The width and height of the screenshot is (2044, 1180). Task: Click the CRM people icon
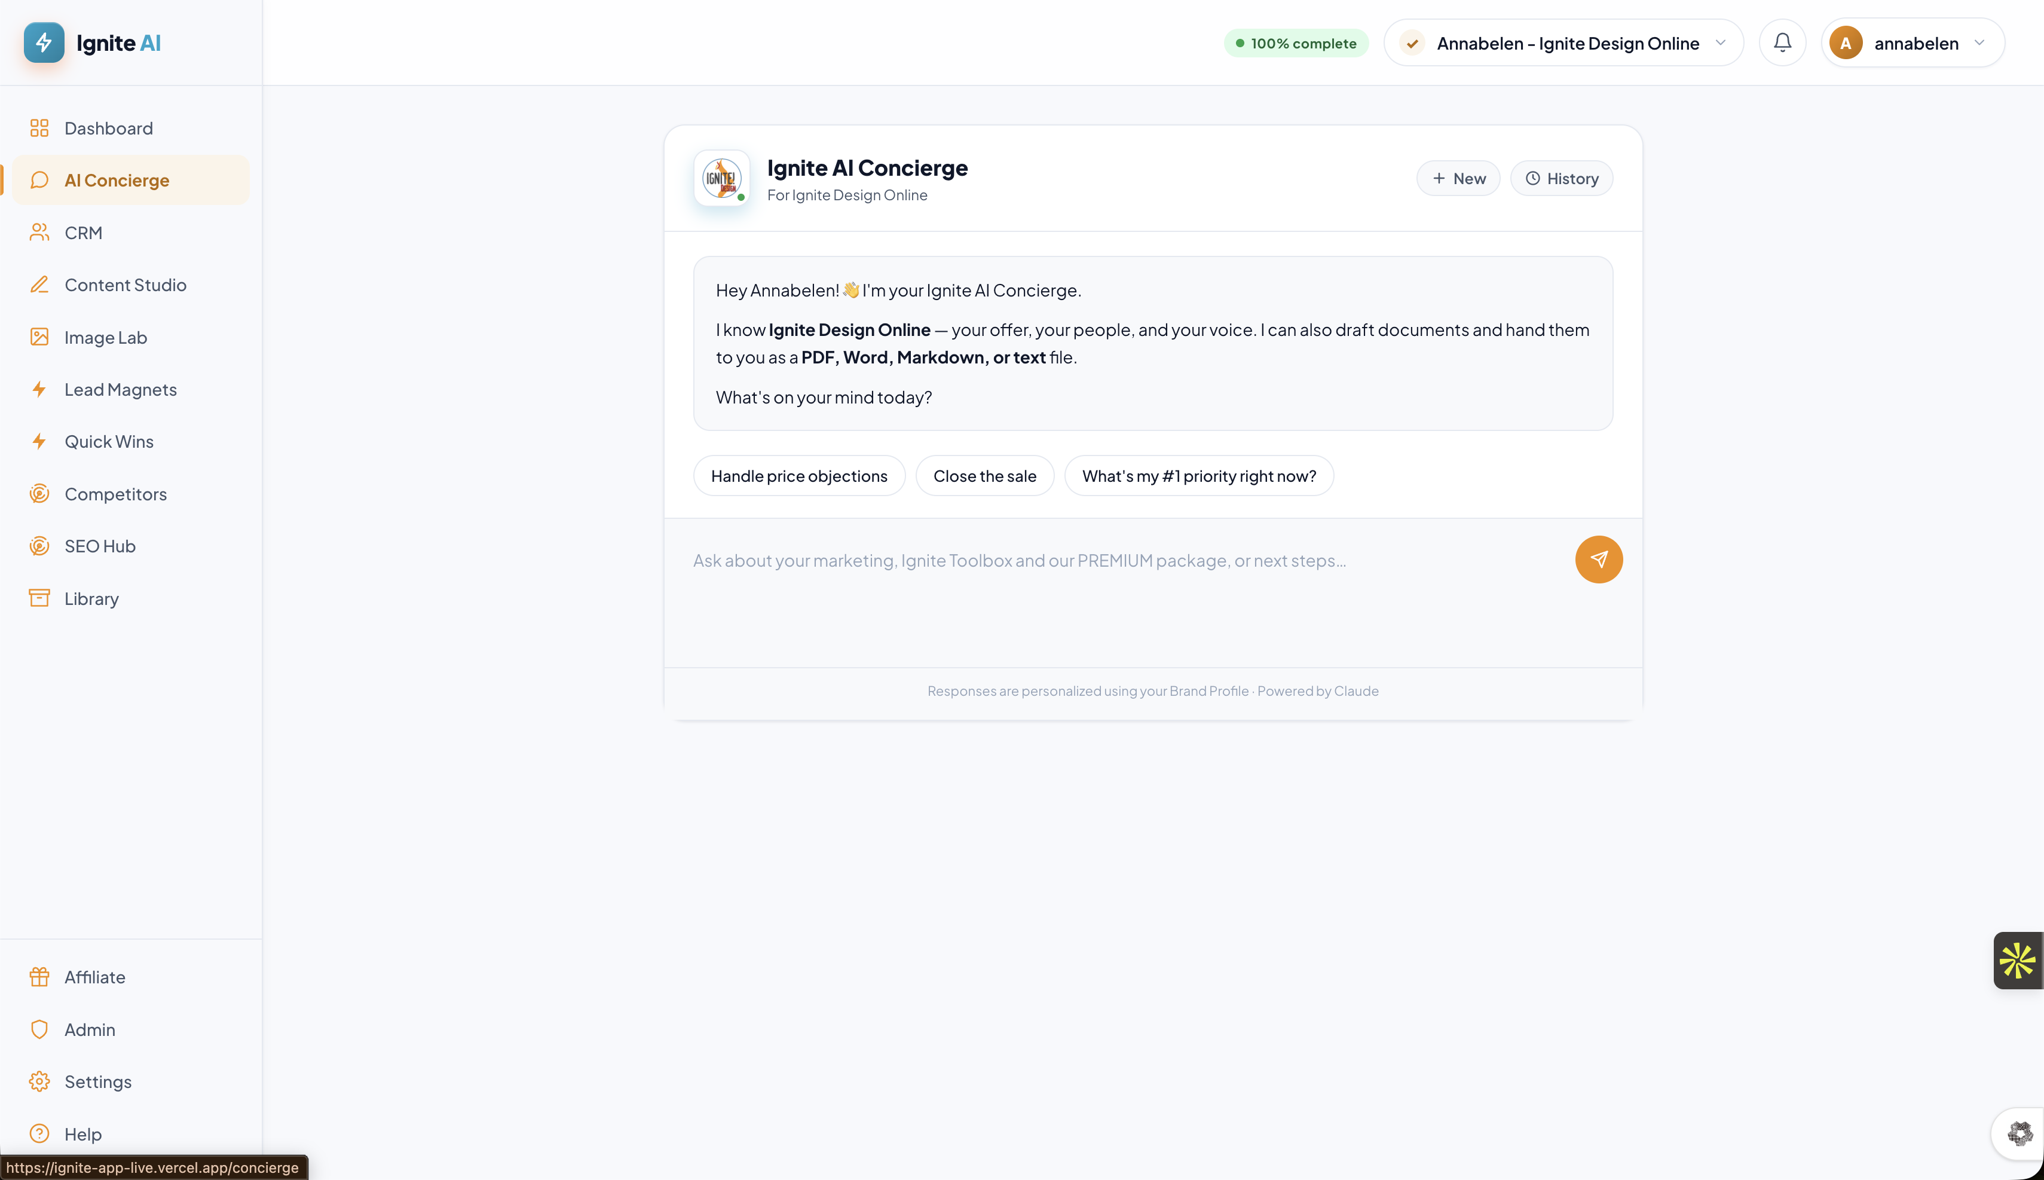39,233
